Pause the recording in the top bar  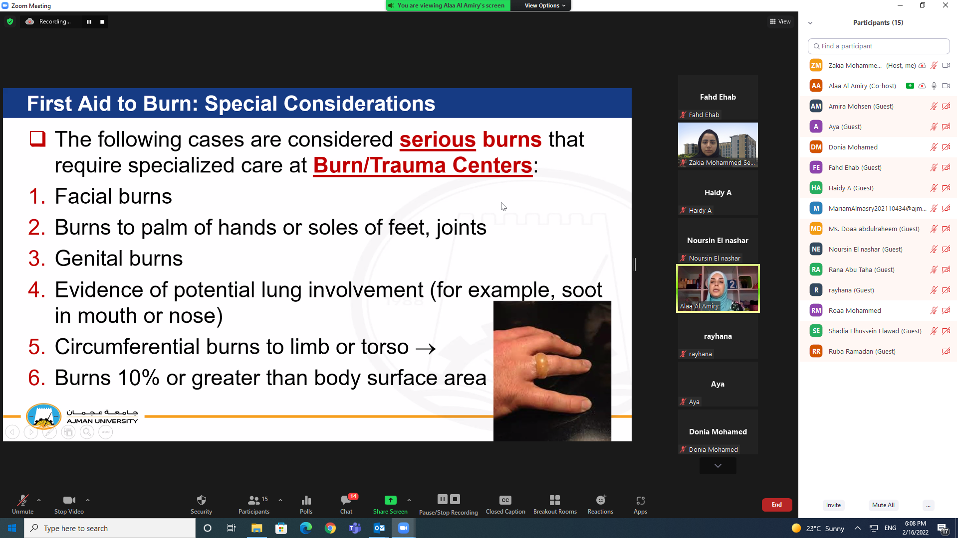pos(89,21)
